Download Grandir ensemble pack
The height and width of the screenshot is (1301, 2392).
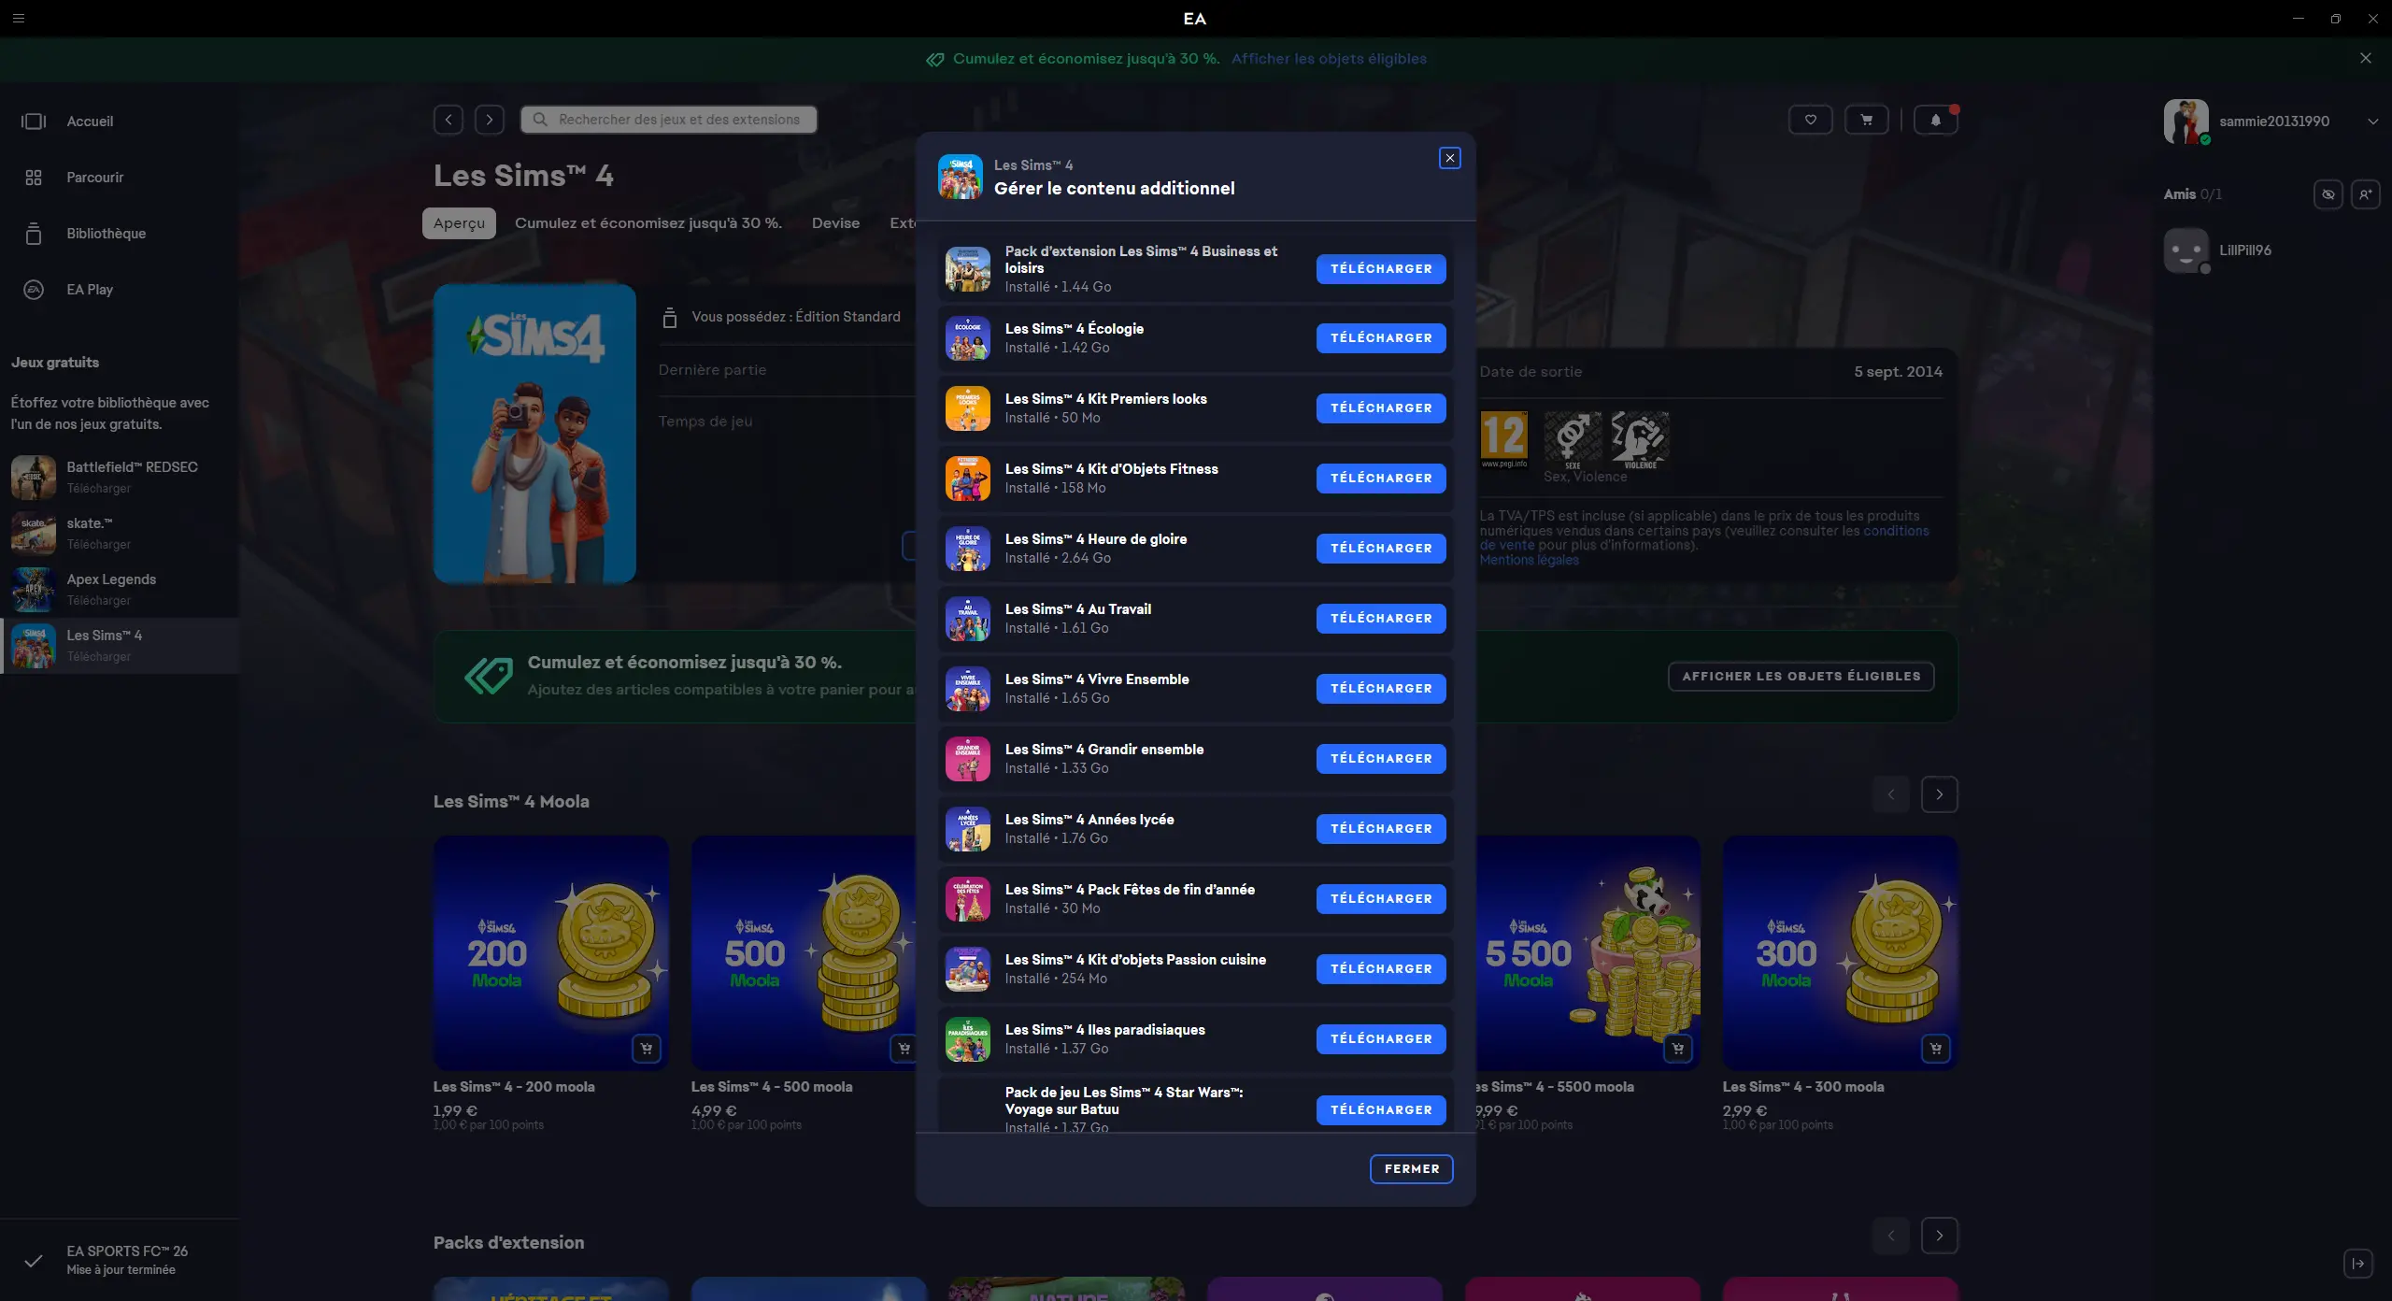click(1381, 759)
